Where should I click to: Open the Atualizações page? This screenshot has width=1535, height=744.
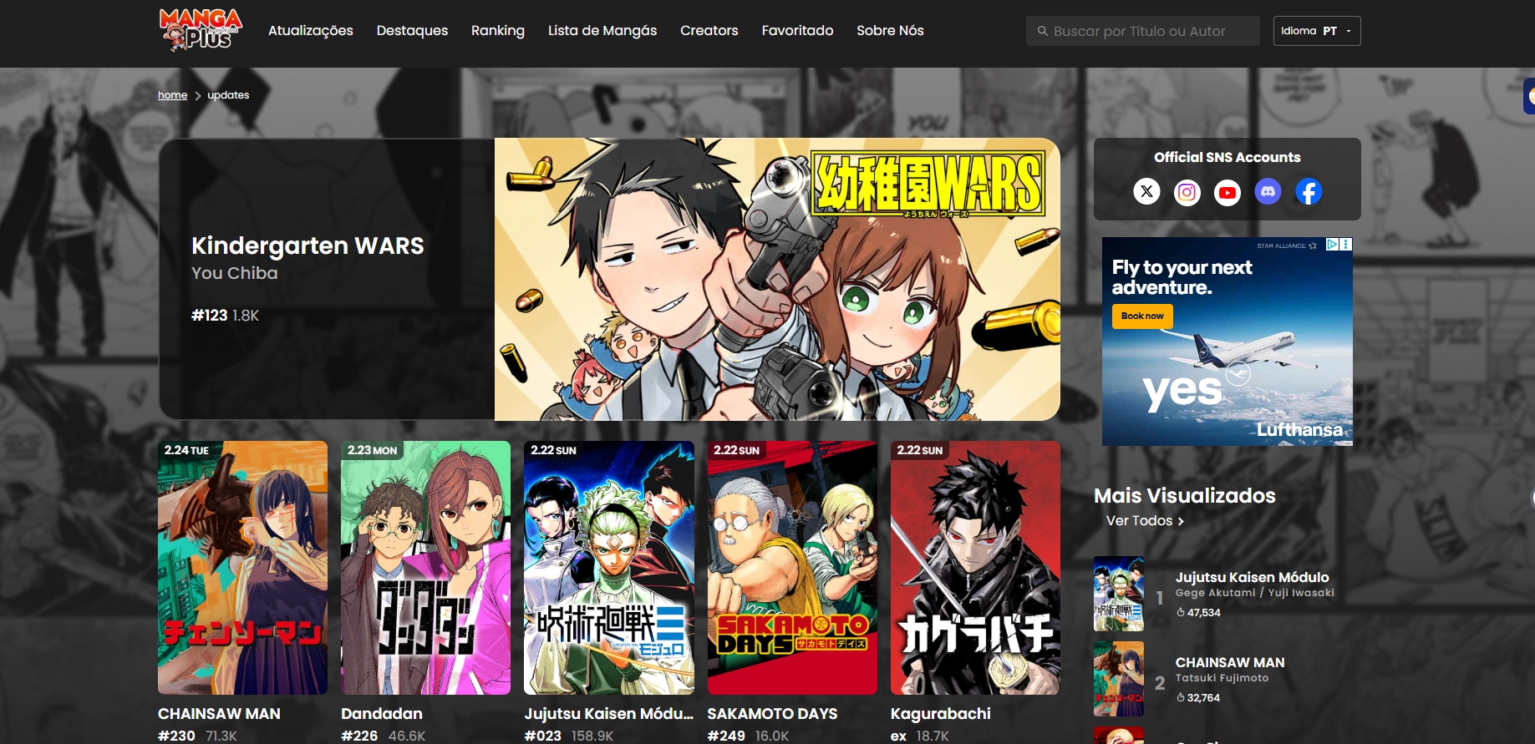point(310,31)
